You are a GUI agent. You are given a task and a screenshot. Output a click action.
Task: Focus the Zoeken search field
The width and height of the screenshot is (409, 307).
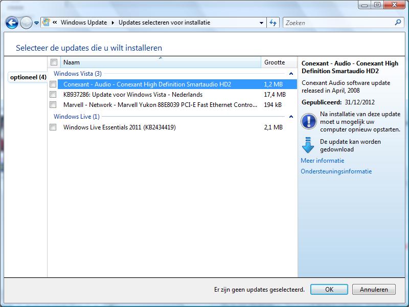tap(339, 23)
